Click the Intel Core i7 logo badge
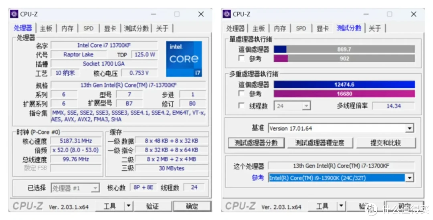This screenshot has height=220, width=433. coord(184,59)
